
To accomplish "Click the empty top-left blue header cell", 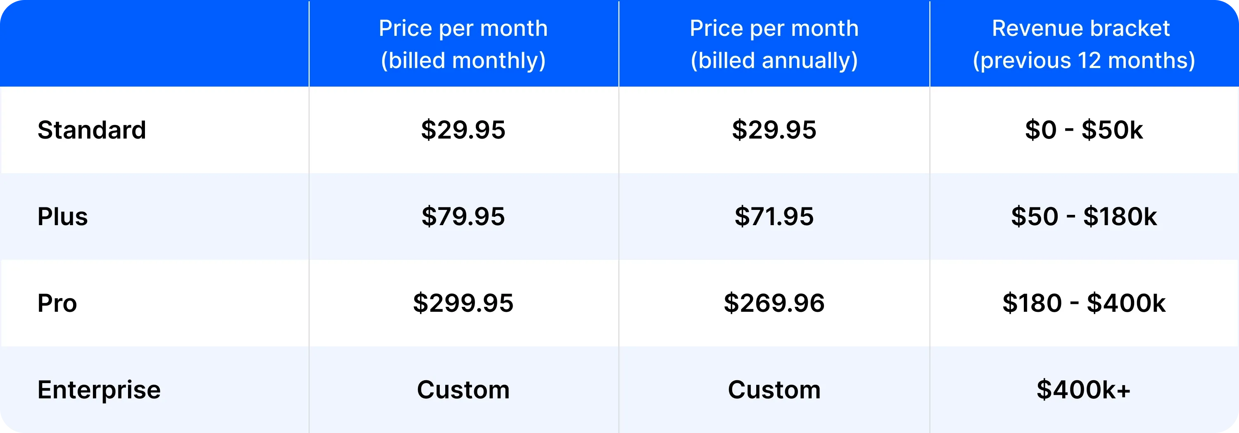I will click(x=154, y=44).
